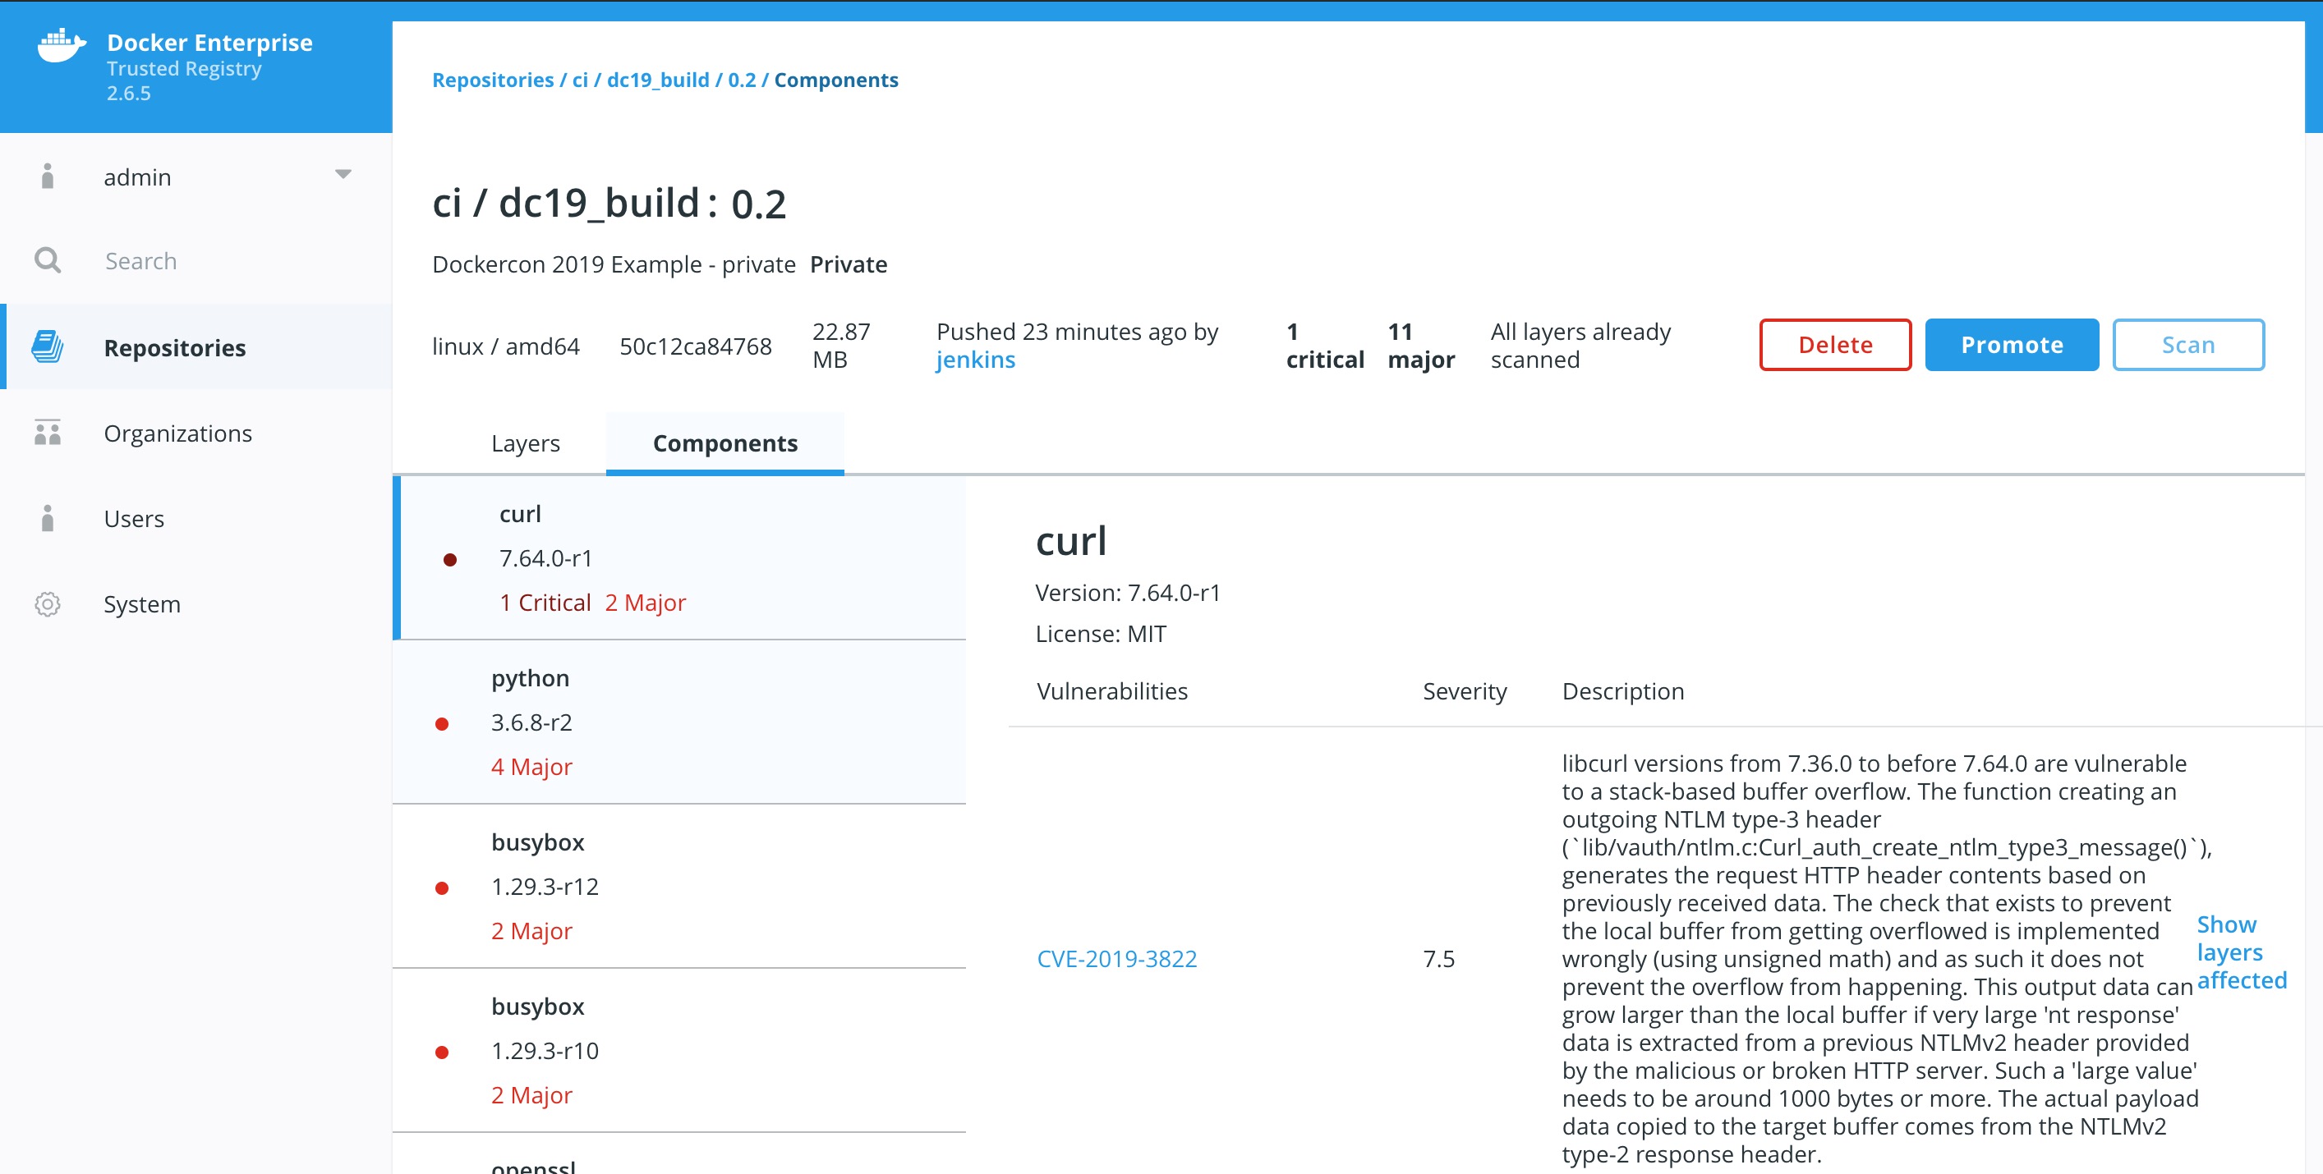Open CVE-2019-3822 vulnerability link
Viewport: 2323px width, 1174px height.
pos(1116,959)
